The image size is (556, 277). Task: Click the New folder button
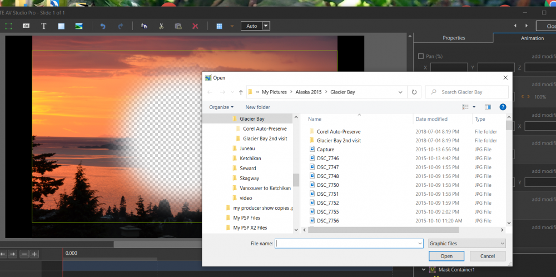[x=257, y=107]
